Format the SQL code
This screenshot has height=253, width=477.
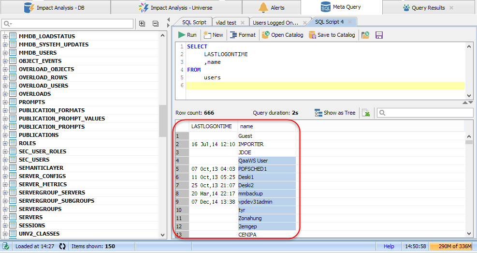point(243,35)
